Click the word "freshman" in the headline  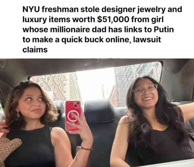pos(60,9)
